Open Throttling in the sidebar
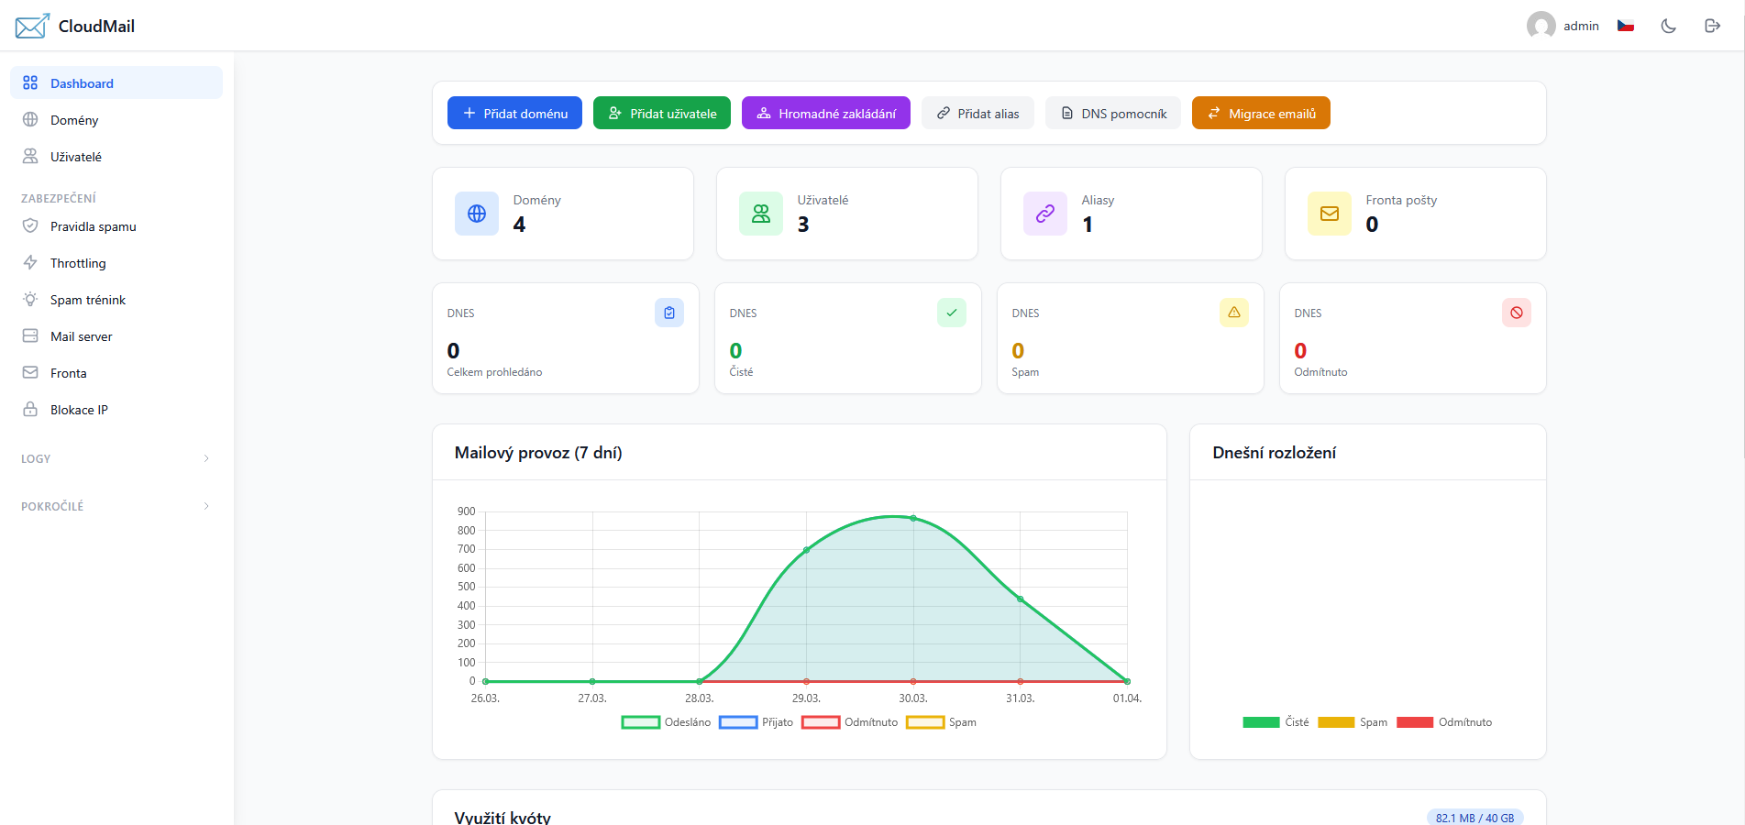The image size is (1745, 825). [x=78, y=263]
